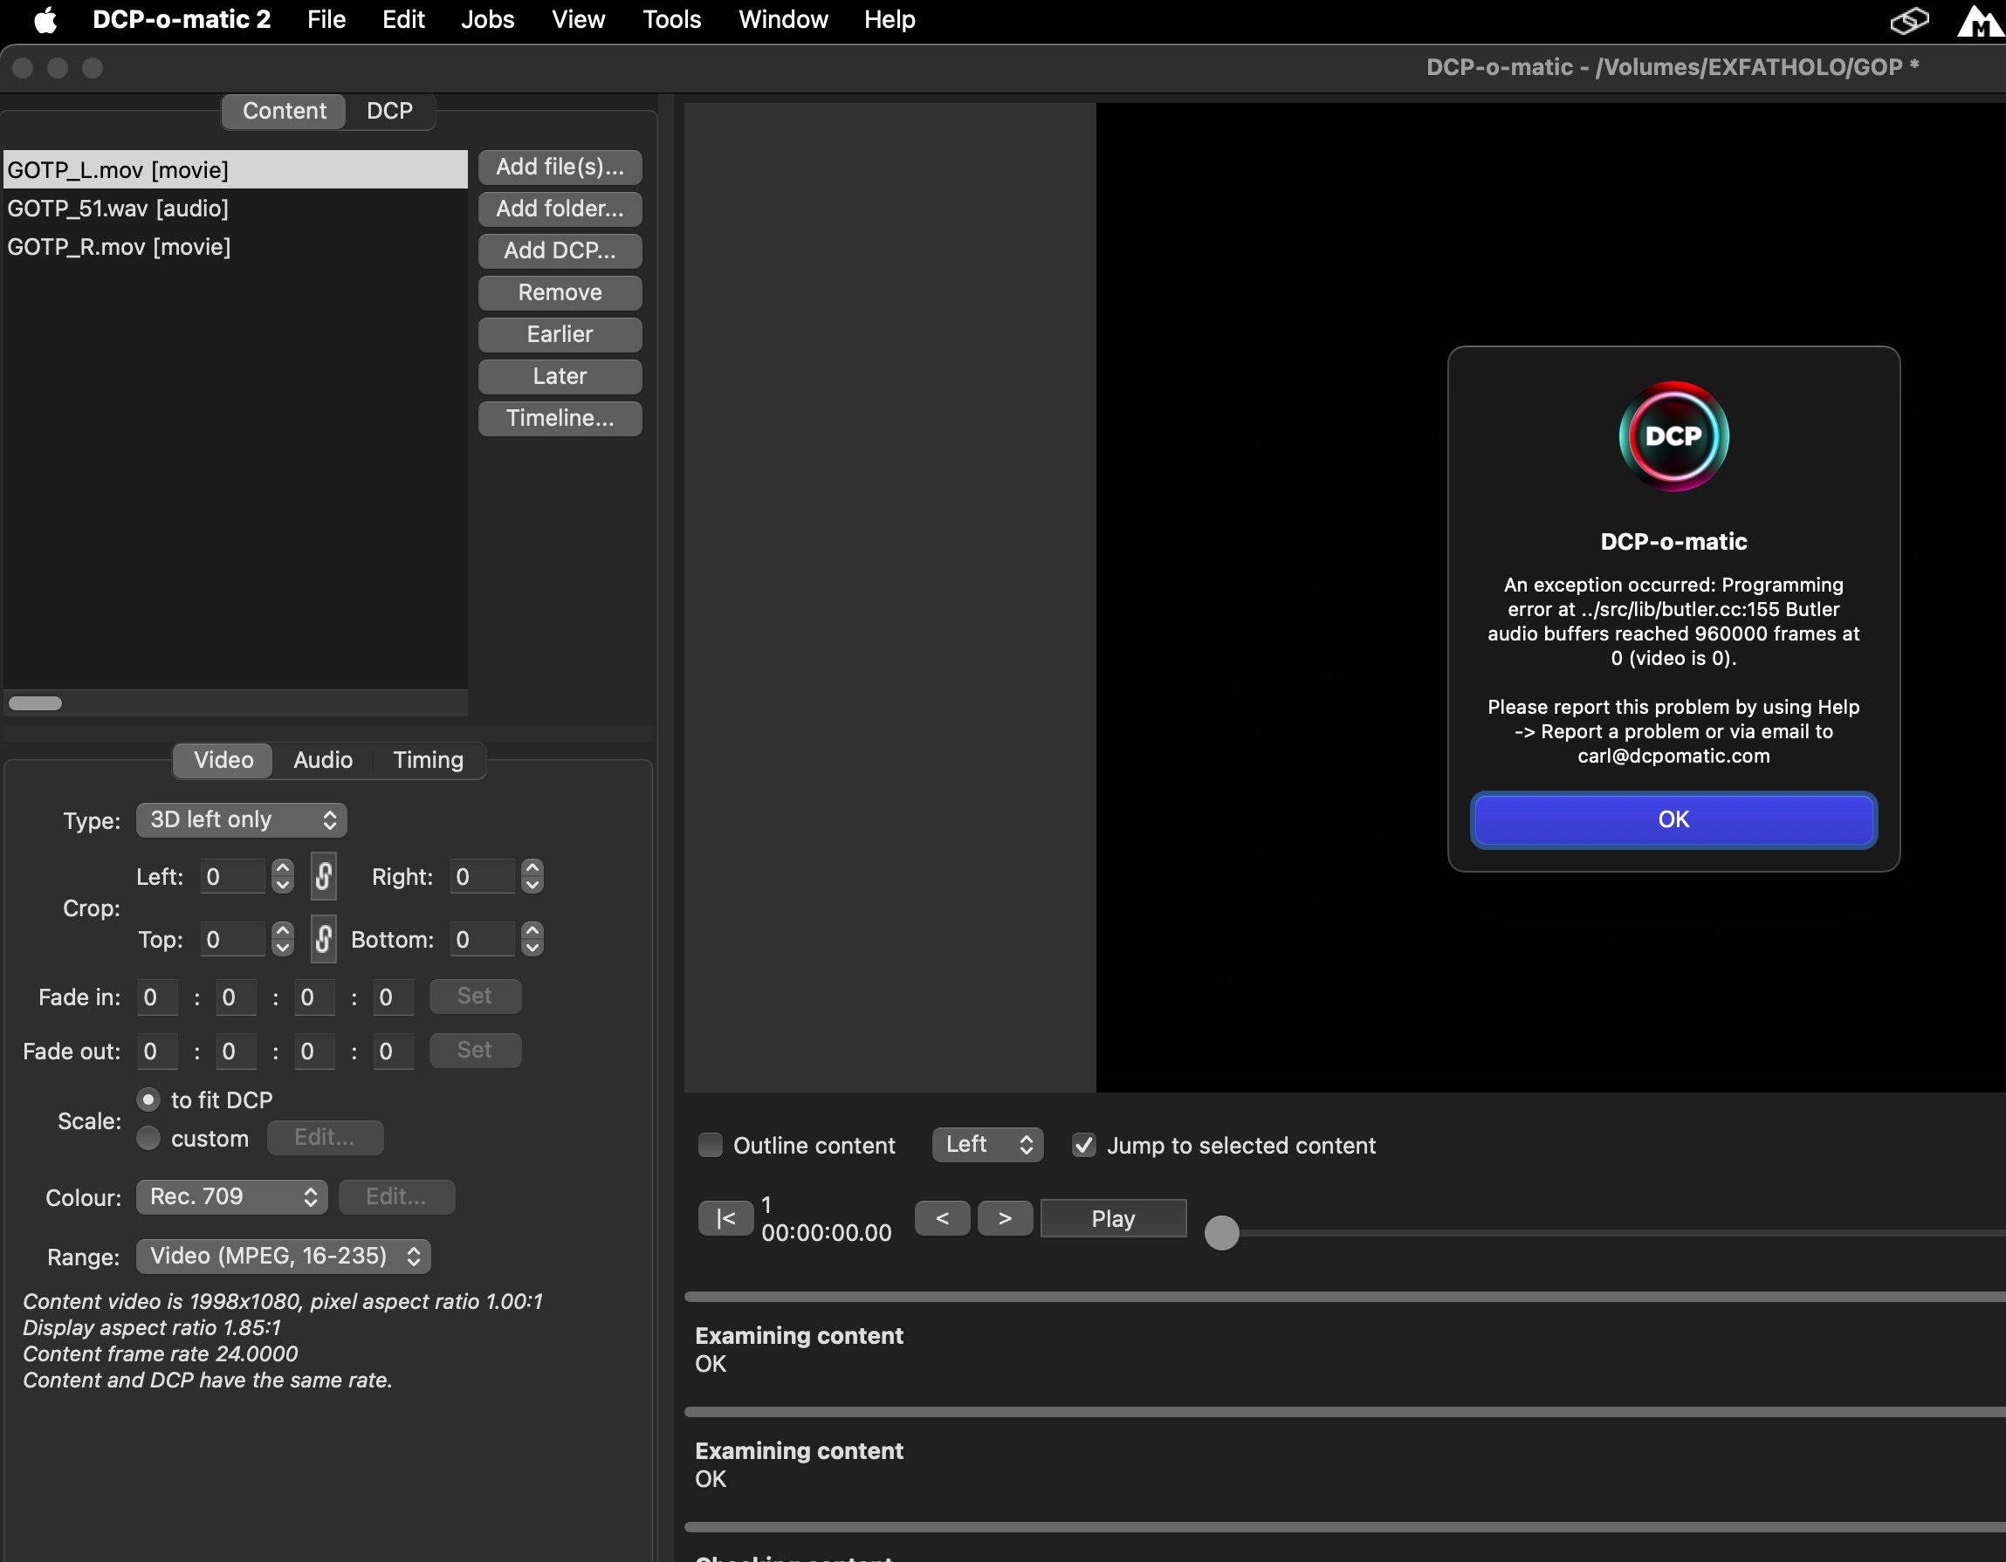
Task: Open the Type dropdown showing 3D left only
Action: 242,819
